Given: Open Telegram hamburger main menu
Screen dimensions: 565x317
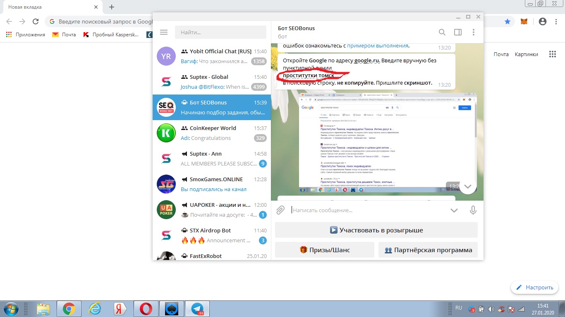Looking at the screenshot, I should [x=163, y=32].
